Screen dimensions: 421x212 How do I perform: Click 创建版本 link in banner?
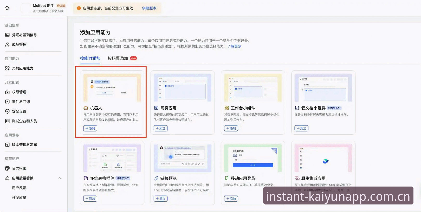[149, 8]
